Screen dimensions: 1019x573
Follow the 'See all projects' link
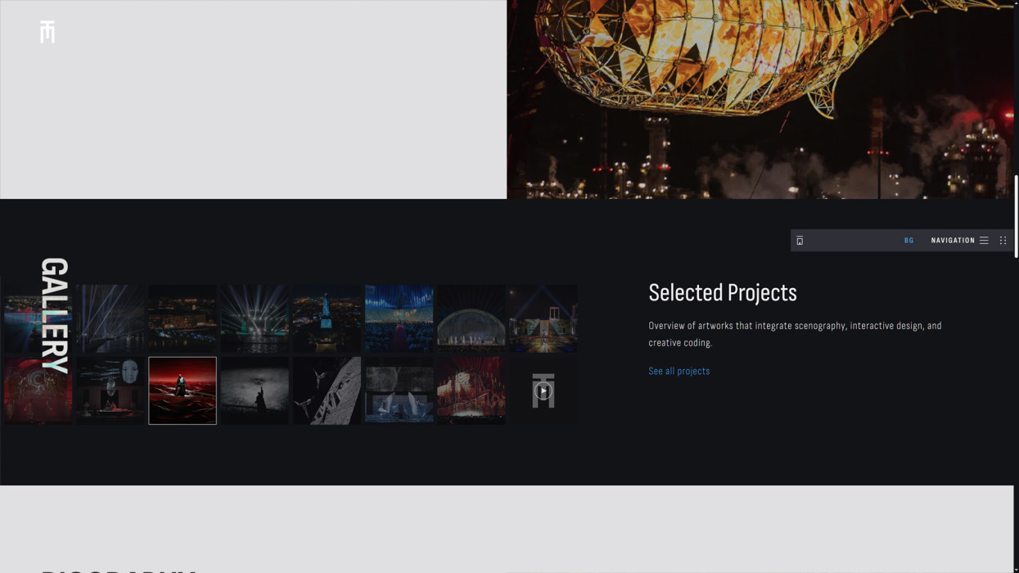coord(679,371)
